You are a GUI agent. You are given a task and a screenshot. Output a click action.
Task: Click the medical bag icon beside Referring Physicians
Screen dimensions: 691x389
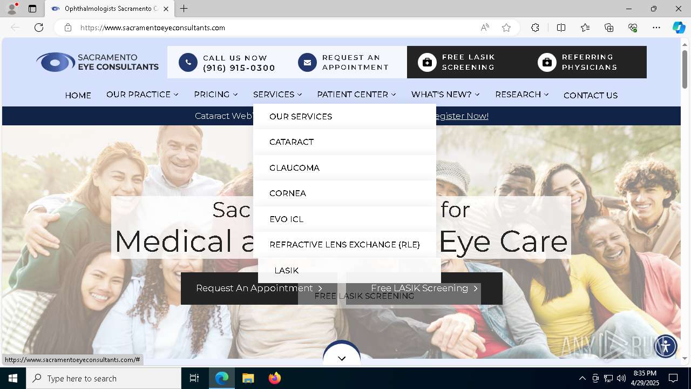pos(547,62)
